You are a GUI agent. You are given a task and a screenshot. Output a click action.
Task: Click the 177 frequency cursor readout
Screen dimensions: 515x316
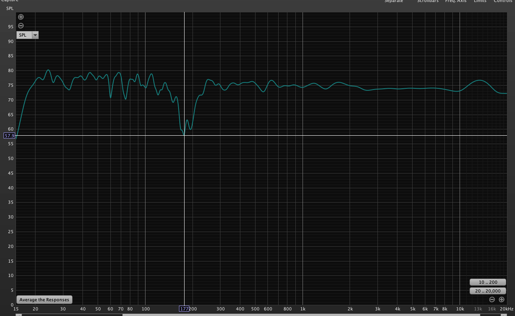184,309
